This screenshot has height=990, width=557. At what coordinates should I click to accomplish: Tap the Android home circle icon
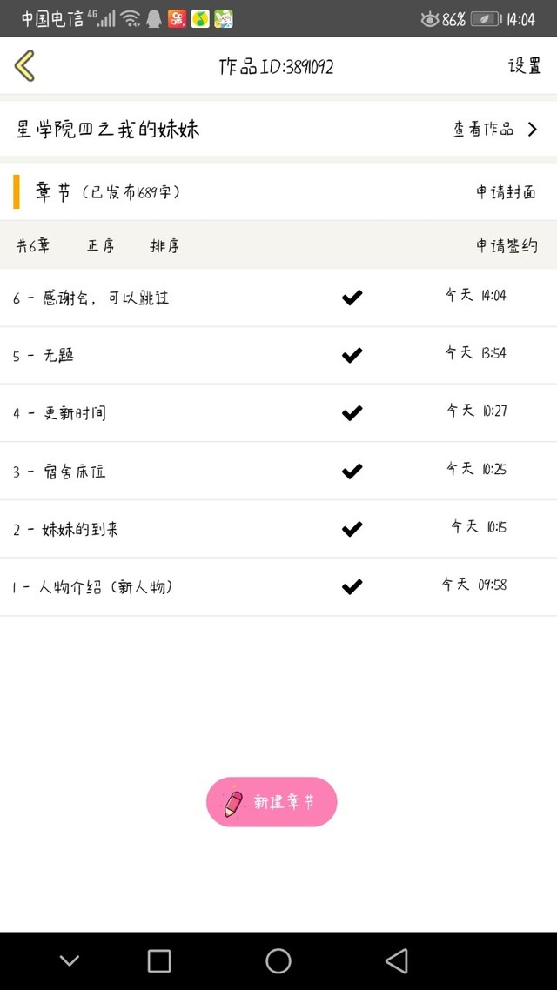coord(278,961)
